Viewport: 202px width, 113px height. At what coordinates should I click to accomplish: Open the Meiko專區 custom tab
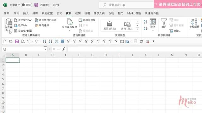coord(134,13)
